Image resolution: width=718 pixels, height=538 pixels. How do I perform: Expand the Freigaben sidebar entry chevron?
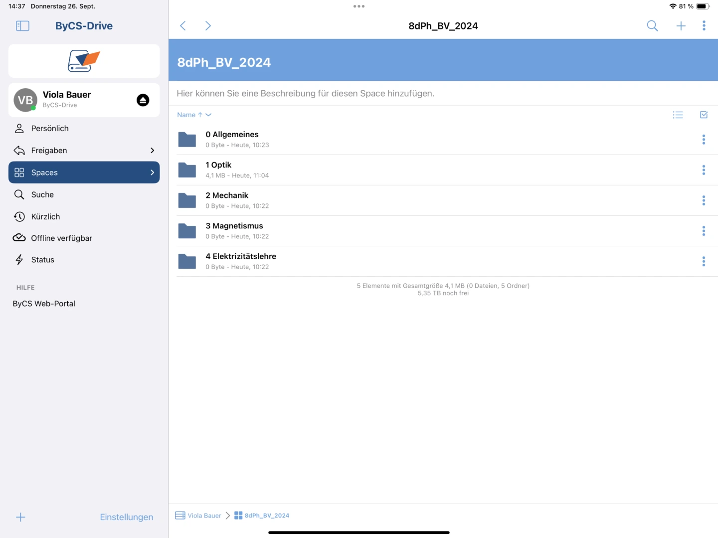pyautogui.click(x=152, y=151)
